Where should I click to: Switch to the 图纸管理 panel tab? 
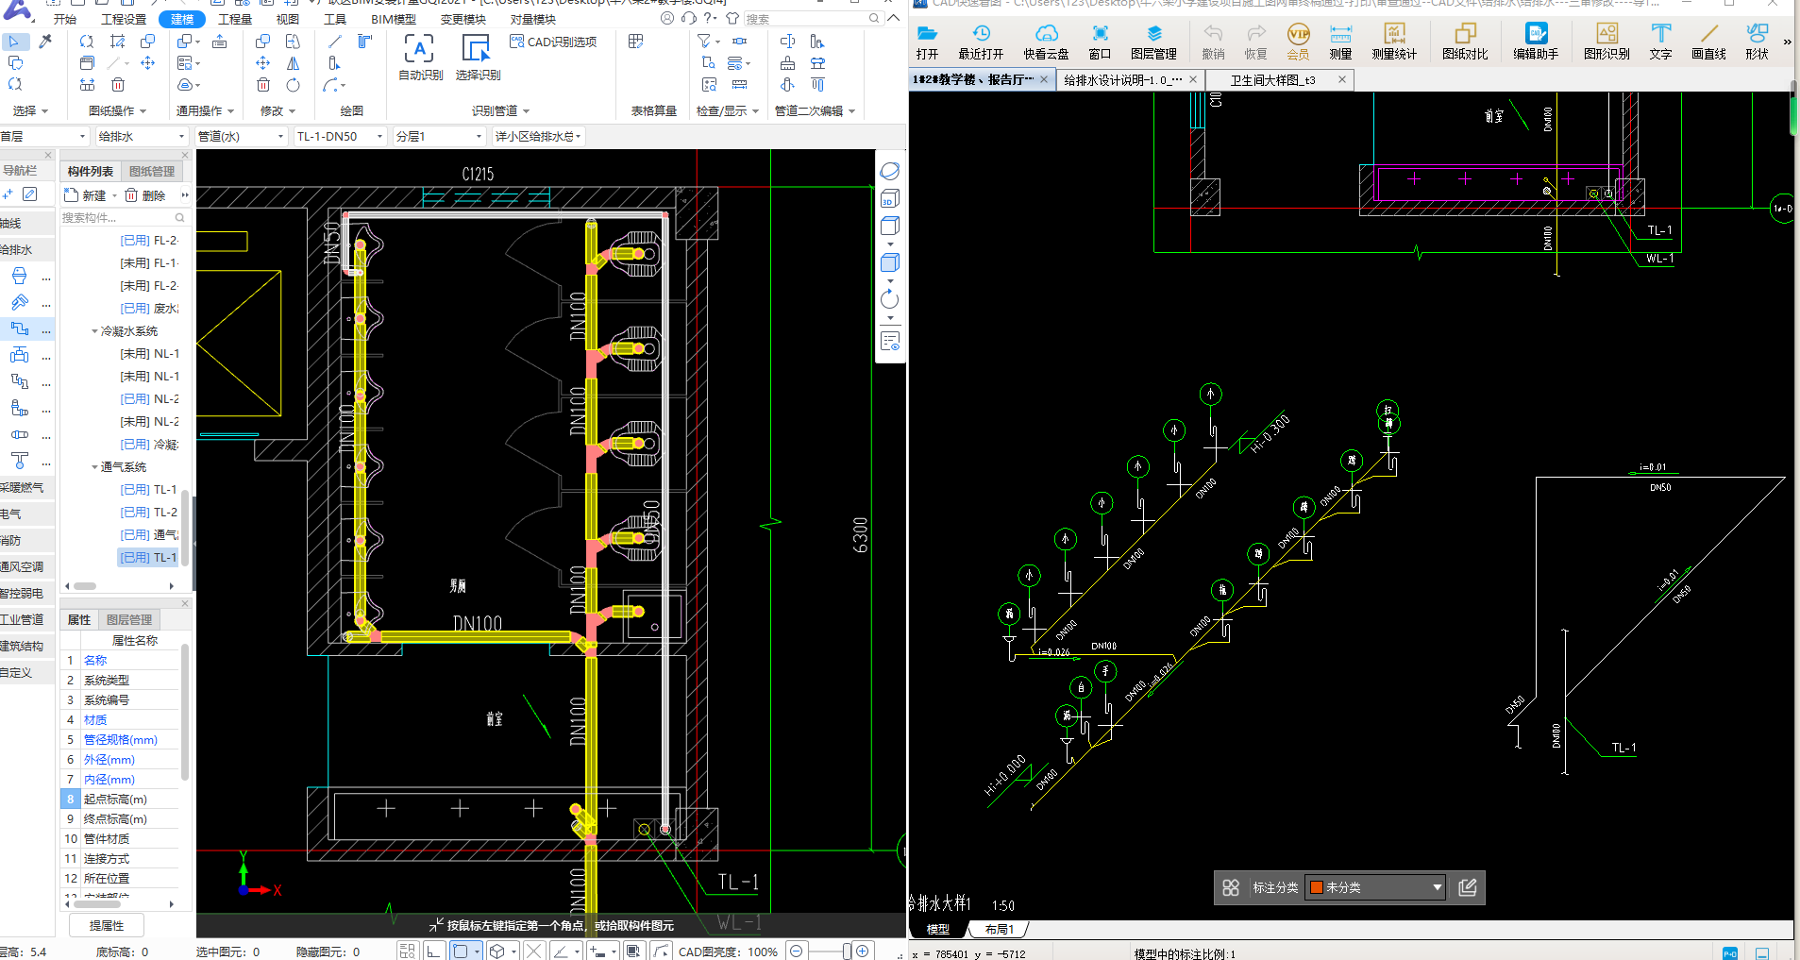(152, 171)
